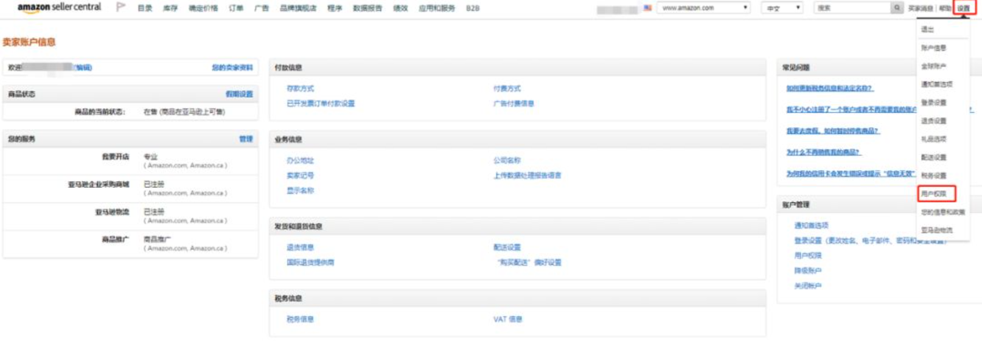
Task: Click 买家消息 in top bar
Action: click(x=921, y=9)
